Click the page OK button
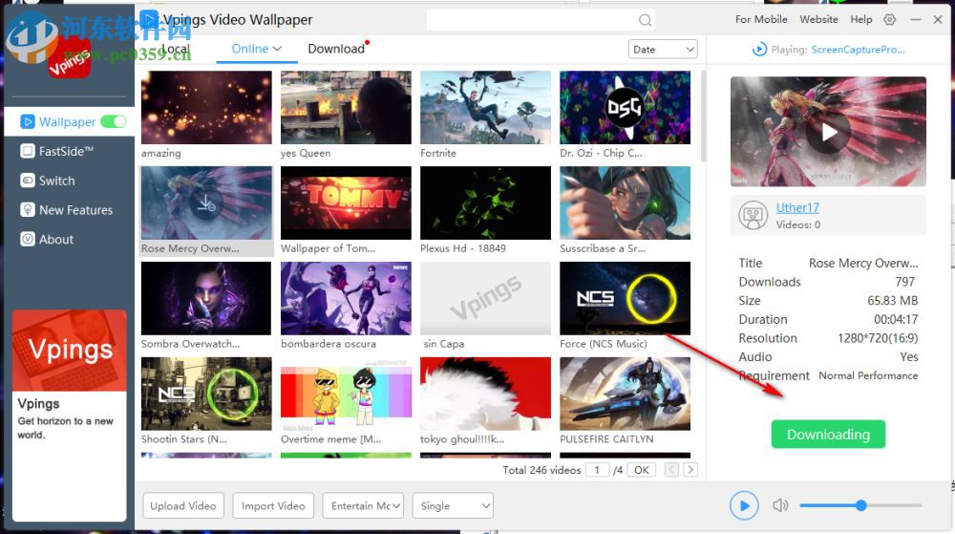The height and width of the screenshot is (534, 955). (x=642, y=470)
